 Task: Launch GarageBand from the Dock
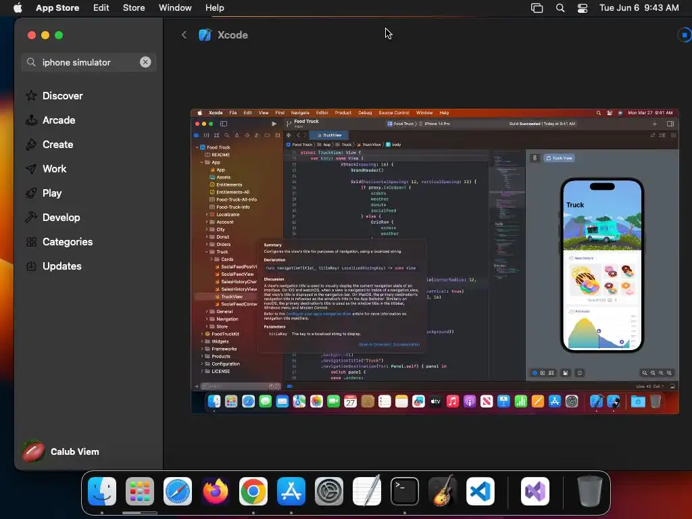tap(443, 491)
